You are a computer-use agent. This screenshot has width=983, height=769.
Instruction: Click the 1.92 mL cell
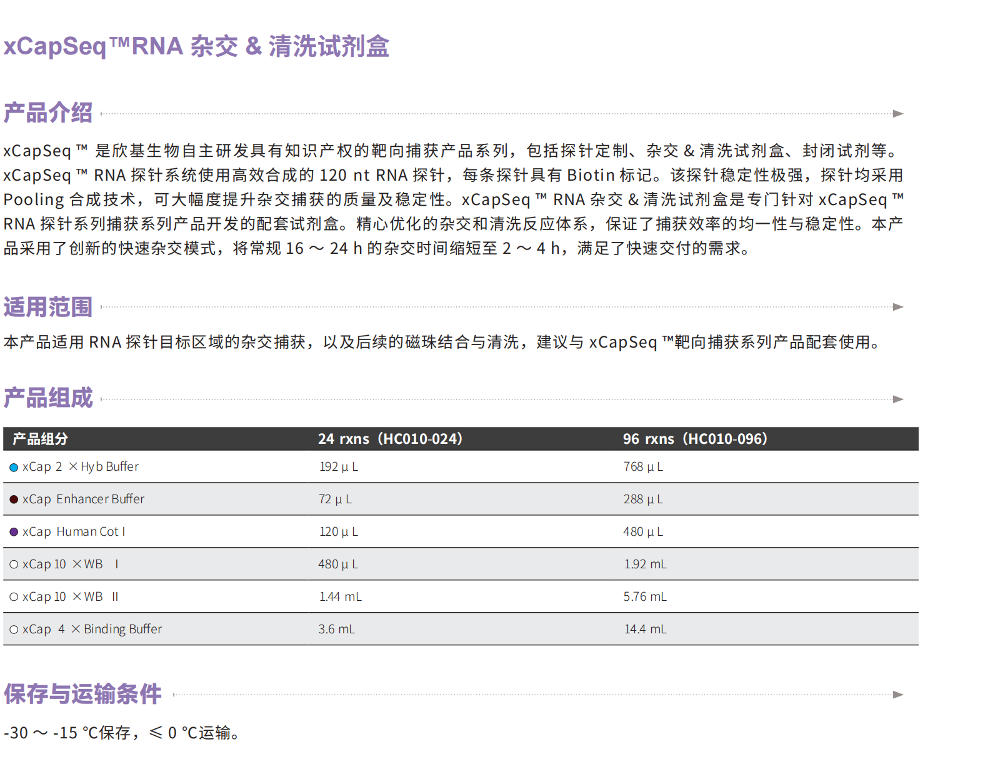(x=646, y=565)
